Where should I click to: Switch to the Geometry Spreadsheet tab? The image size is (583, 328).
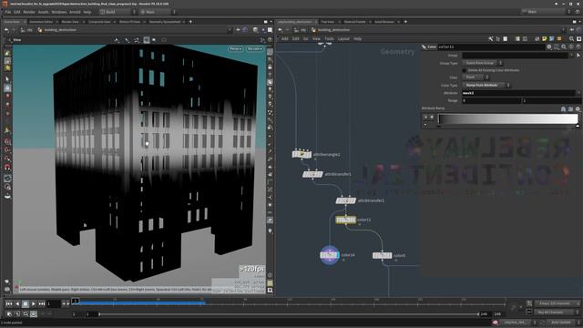[x=164, y=22]
